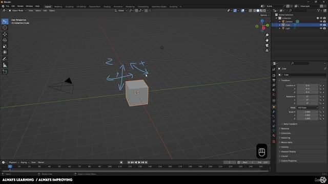Viewport: 328px width, 184px height.
Task: Open the timeline Keying popover
Action: click(x=25, y=163)
